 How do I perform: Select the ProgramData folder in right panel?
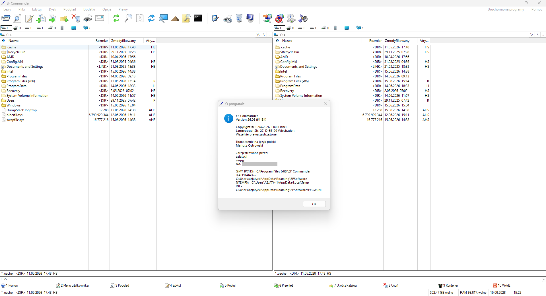click(x=290, y=86)
